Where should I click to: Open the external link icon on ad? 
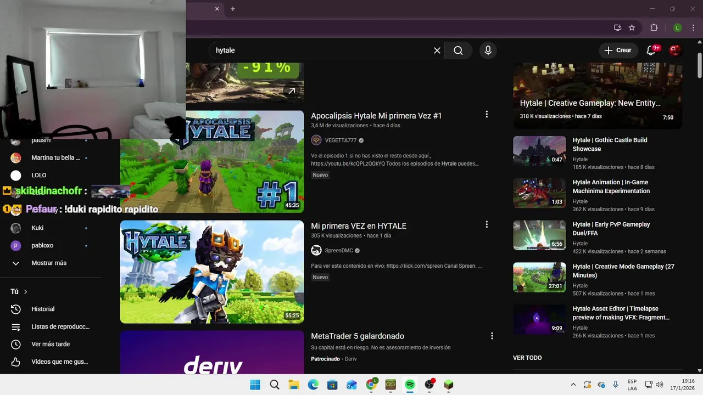pos(292,91)
